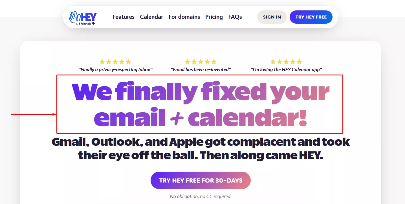Select the Email has been re-invented quote
This screenshot has height=204, width=405.
pos(201,70)
